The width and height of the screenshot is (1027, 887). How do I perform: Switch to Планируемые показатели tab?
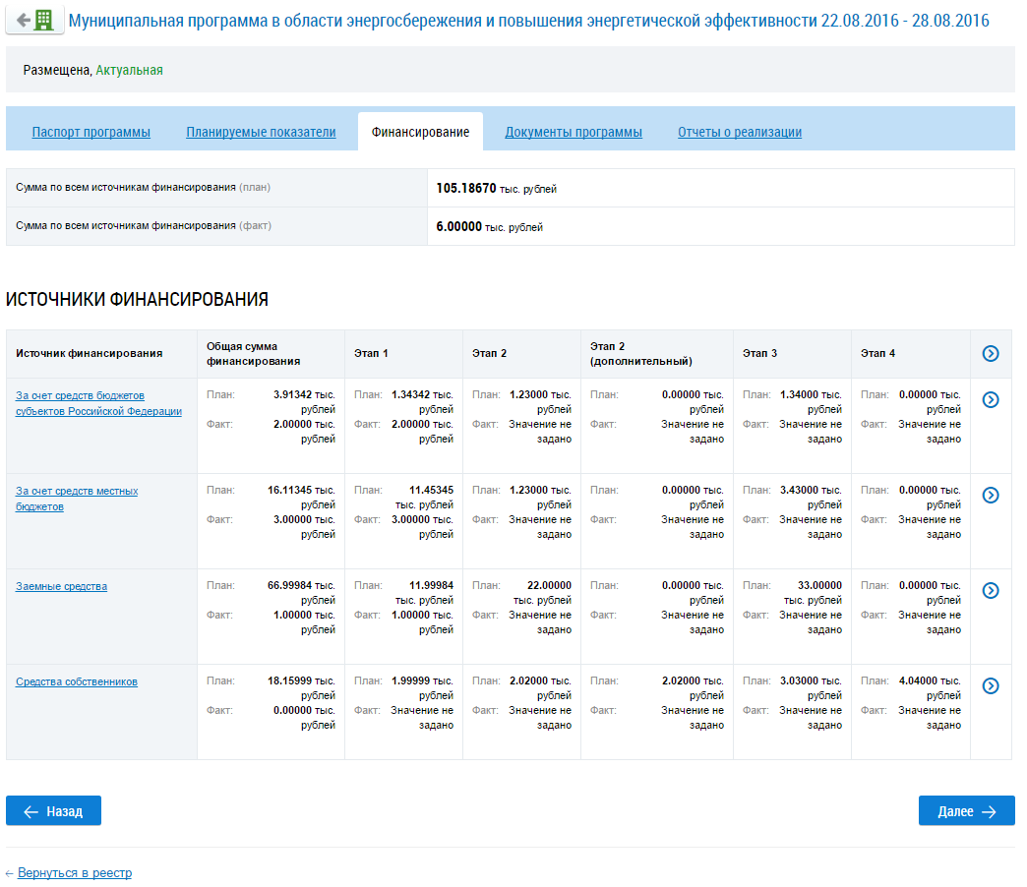pos(261,132)
